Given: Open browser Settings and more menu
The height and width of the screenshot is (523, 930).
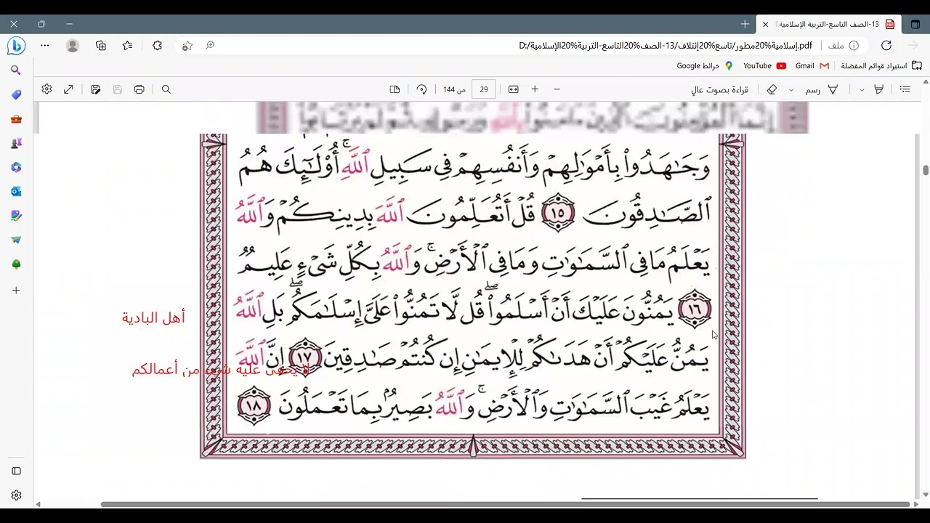Looking at the screenshot, I should 45,46.
